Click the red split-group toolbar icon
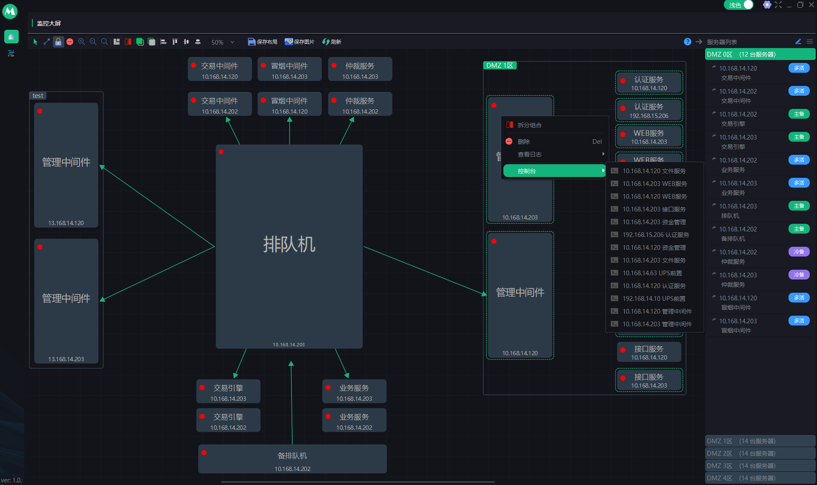The height and width of the screenshot is (485, 817). pos(128,42)
